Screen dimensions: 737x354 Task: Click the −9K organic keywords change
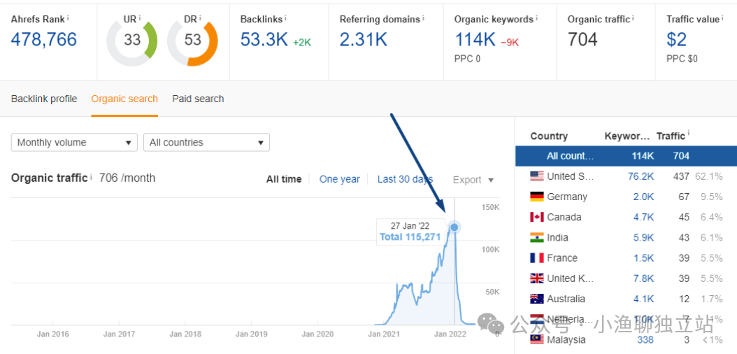point(510,42)
